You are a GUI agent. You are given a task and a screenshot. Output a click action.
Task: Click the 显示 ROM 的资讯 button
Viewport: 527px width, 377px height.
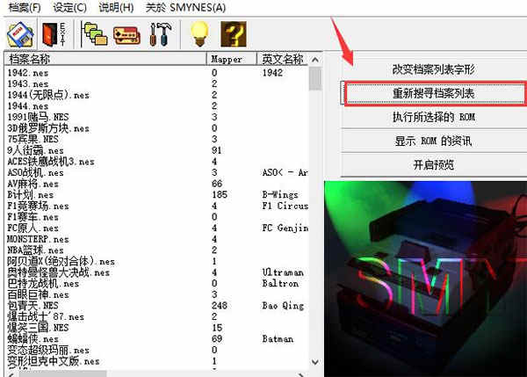coord(434,141)
